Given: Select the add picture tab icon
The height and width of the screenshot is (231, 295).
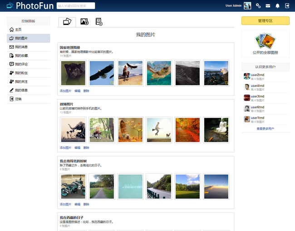Looking at the screenshot, I should pyautogui.click(x=84, y=22).
